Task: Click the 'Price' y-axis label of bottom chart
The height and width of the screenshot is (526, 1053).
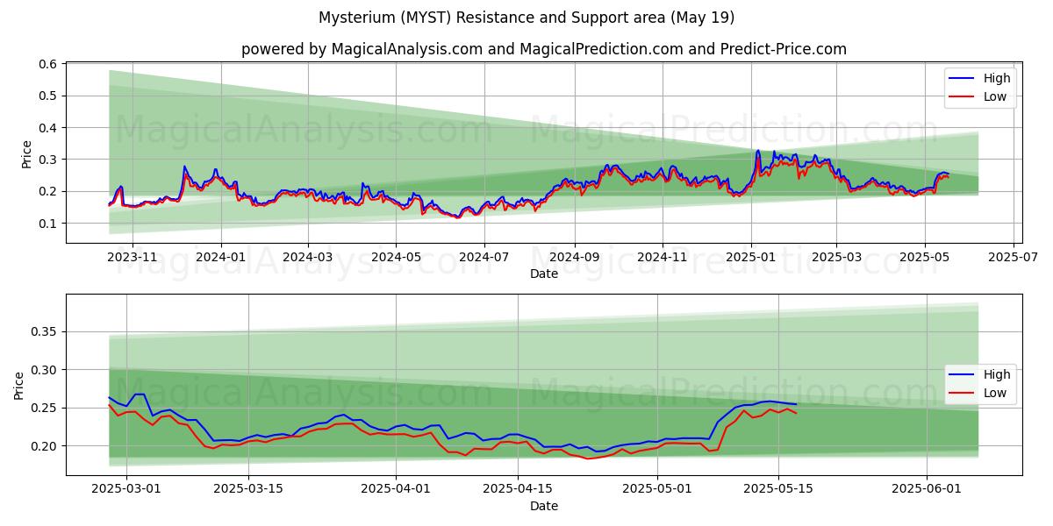Action: click(x=19, y=385)
